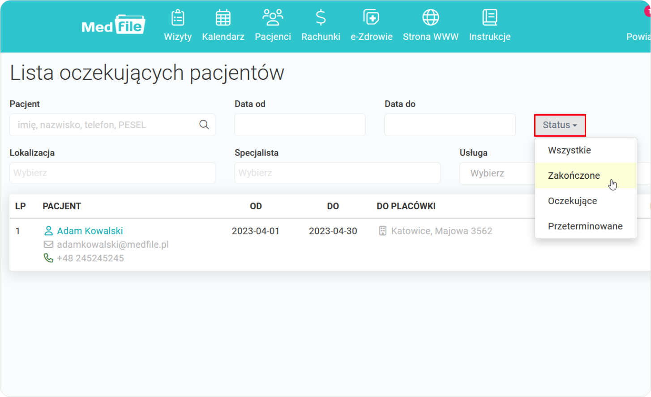Click the adamkowalski@medfile.pl email

pos(113,245)
